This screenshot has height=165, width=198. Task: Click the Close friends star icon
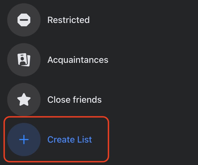tap(24, 100)
